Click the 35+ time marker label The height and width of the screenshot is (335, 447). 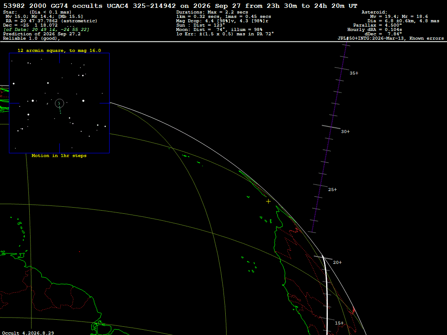pos(354,73)
